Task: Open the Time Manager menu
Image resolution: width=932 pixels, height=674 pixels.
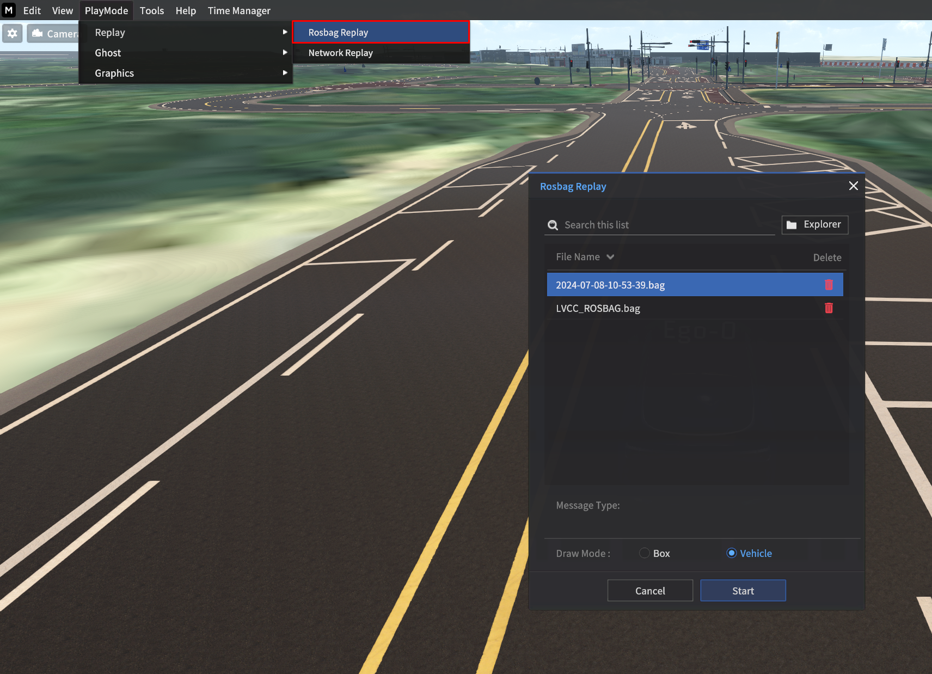Action: pyautogui.click(x=239, y=10)
